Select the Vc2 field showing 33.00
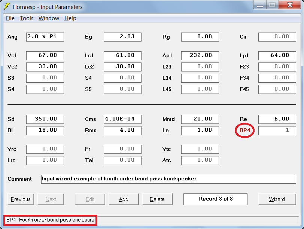The image size is (304, 229). tap(45, 67)
